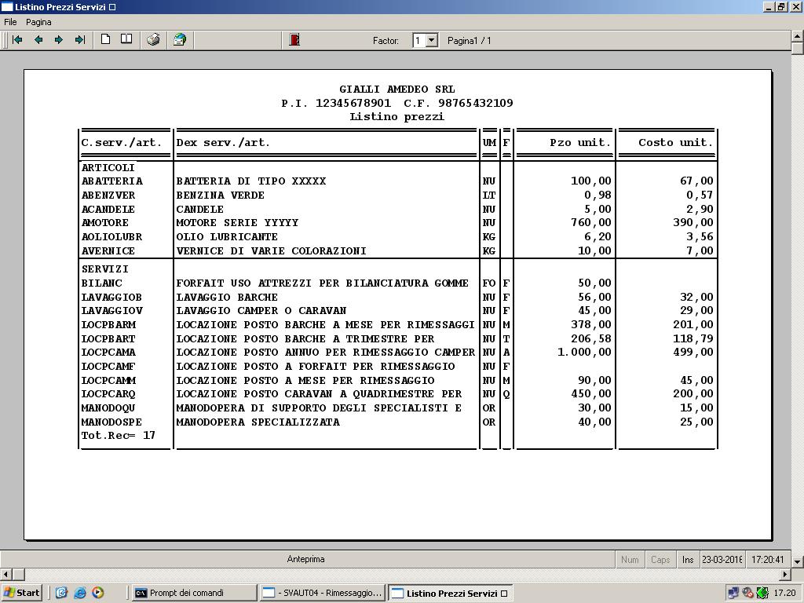Viewport: 804px width, 603px height.
Task: Click the print setup globe icon
Action: pos(180,39)
